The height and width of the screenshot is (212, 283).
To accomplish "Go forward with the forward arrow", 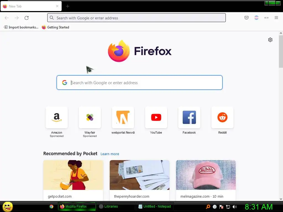I will (17, 18).
